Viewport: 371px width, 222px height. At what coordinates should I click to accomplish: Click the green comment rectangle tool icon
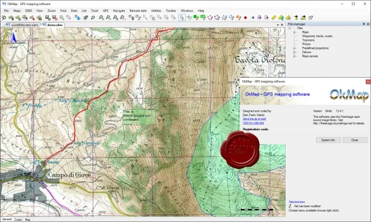(x=203, y=17)
